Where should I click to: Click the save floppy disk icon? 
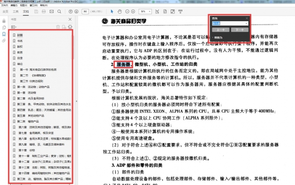36,11
